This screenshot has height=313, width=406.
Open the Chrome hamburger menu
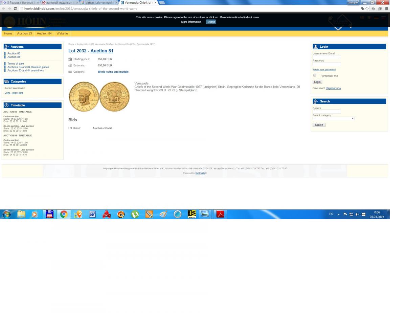click(x=386, y=8)
